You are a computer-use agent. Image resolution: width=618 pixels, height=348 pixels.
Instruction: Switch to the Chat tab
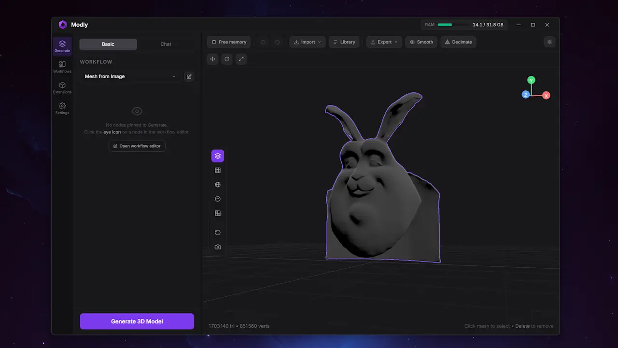166,44
